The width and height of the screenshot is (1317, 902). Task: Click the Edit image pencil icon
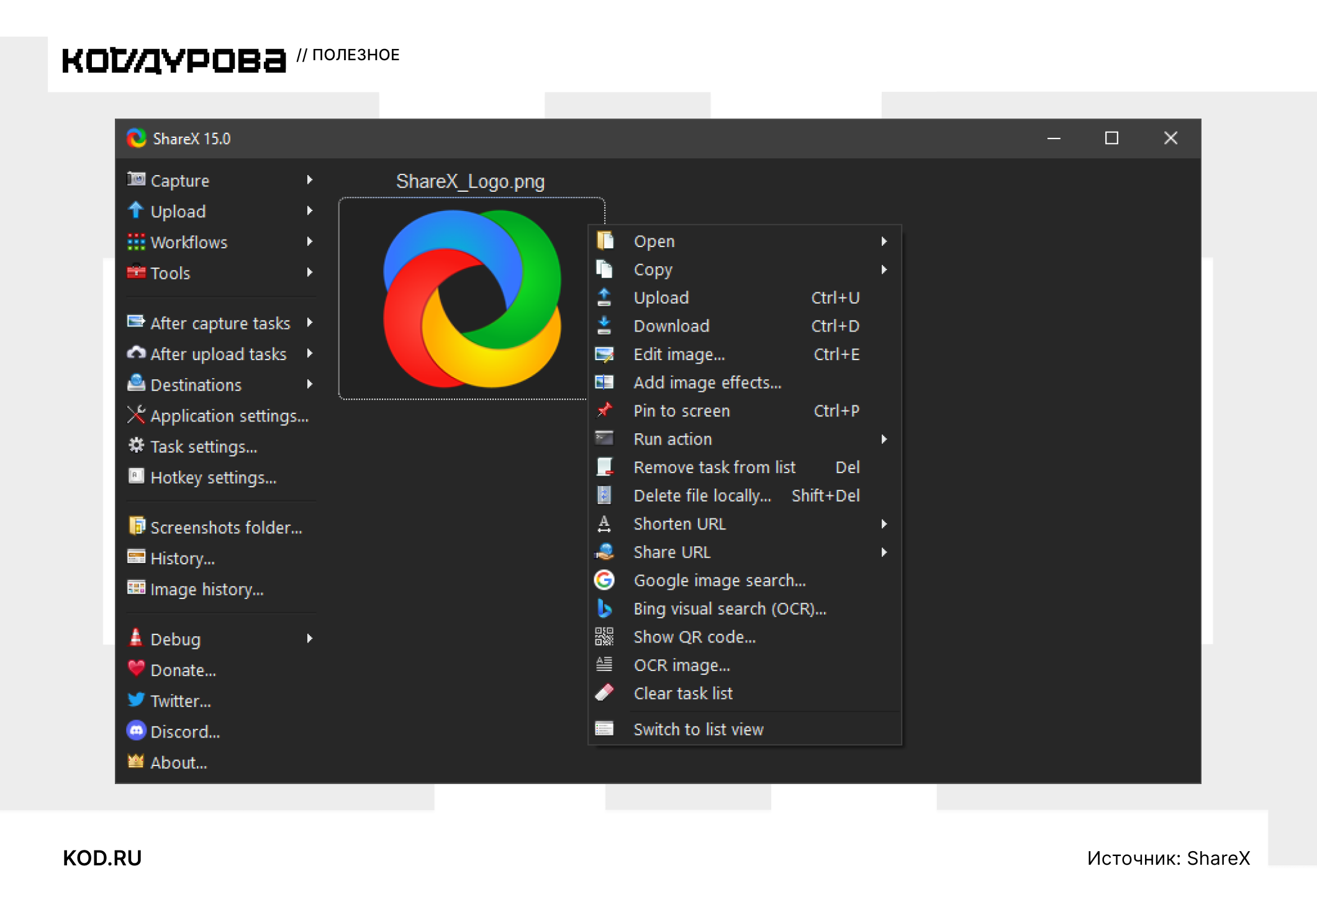604,354
